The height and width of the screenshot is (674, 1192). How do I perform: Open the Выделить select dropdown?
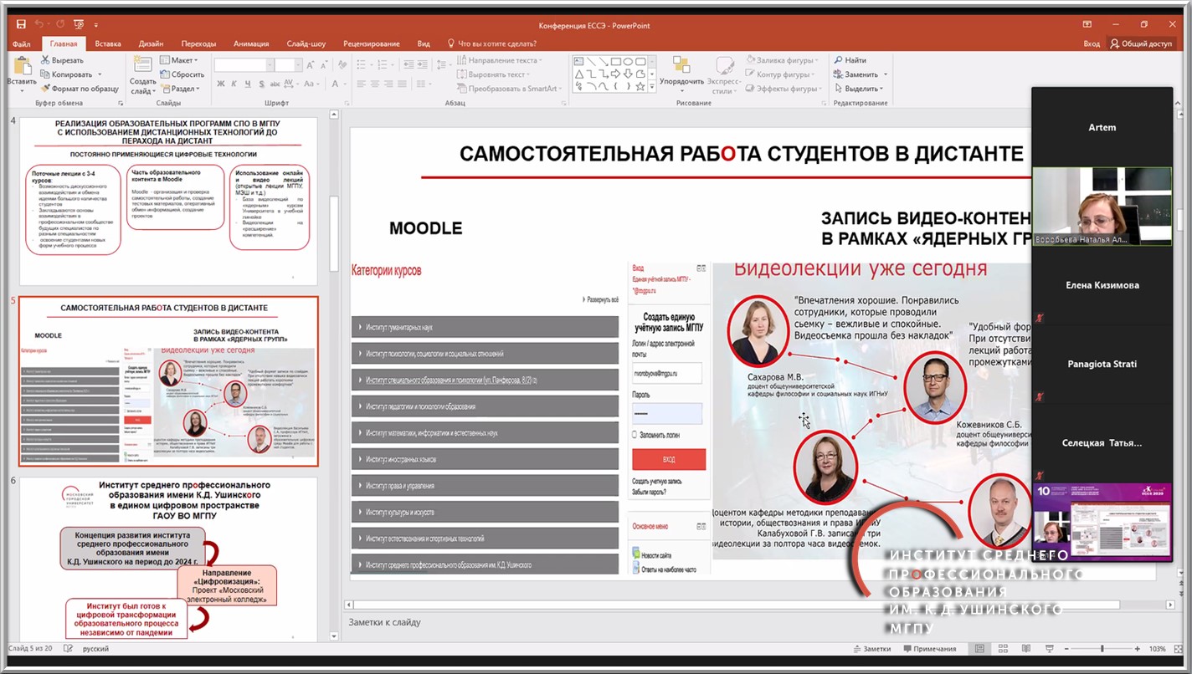pos(862,89)
